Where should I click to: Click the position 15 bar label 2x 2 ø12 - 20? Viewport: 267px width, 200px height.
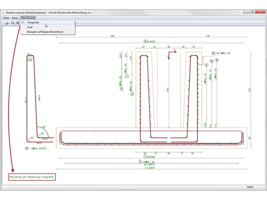coord(223,53)
